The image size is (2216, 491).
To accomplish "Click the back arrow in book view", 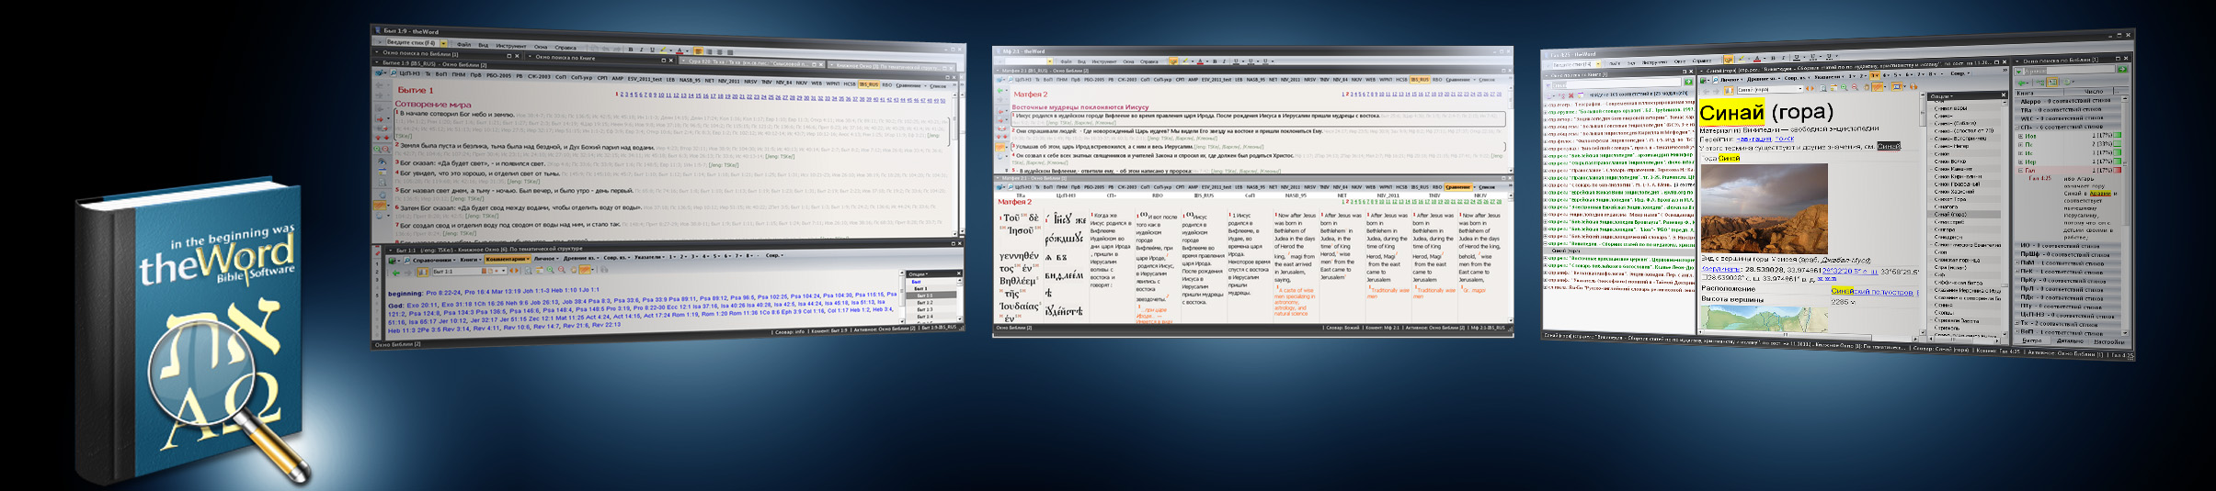I will click(395, 272).
